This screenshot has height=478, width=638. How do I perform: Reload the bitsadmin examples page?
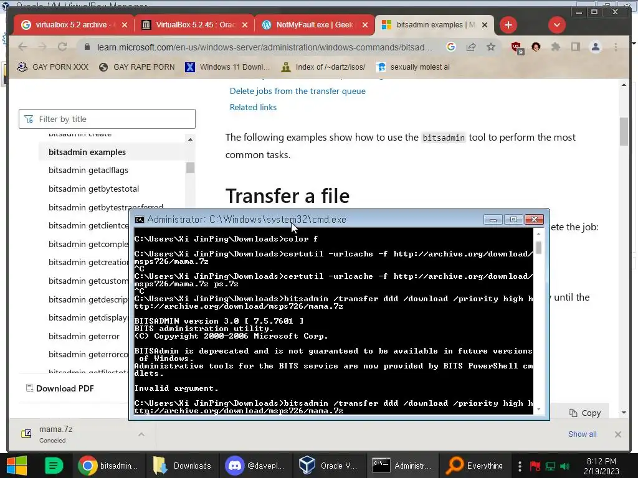[62, 47]
